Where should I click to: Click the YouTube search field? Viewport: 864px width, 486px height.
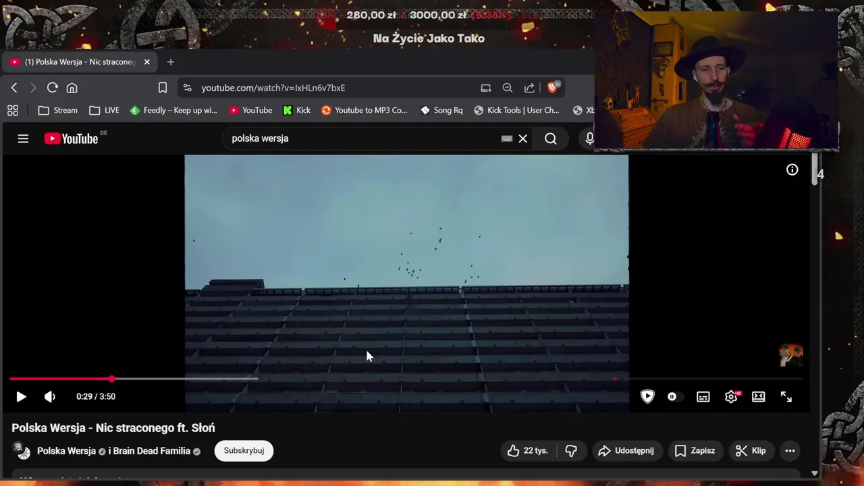click(x=361, y=138)
